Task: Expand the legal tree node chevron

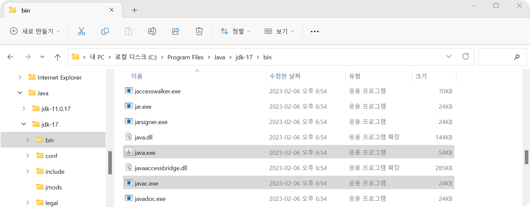Action: [28, 203]
